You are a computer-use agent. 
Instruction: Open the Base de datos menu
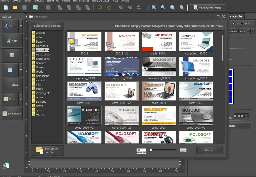tap(101, 1)
